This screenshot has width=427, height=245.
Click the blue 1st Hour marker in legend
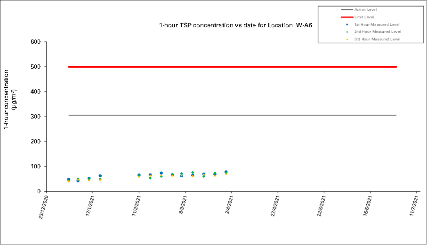[346, 24]
